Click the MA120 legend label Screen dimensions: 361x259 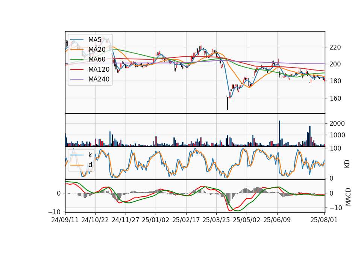coord(99,69)
